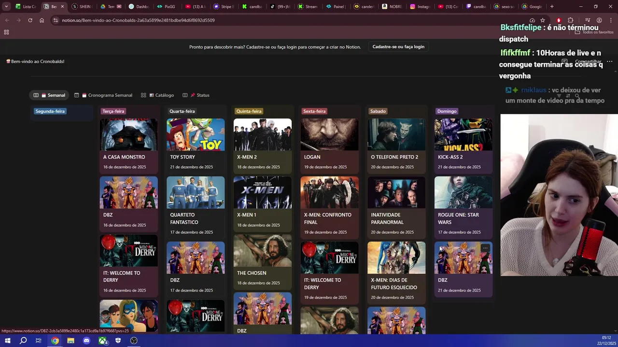
Task: Open the tab search dropdown arrow
Action: (x=6, y=7)
